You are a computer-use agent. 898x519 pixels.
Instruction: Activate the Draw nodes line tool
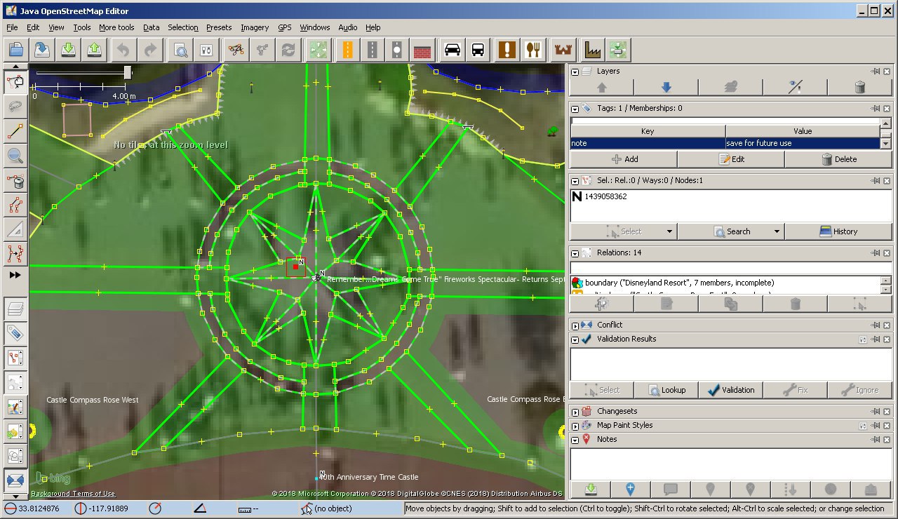pyautogui.click(x=15, y=131)
